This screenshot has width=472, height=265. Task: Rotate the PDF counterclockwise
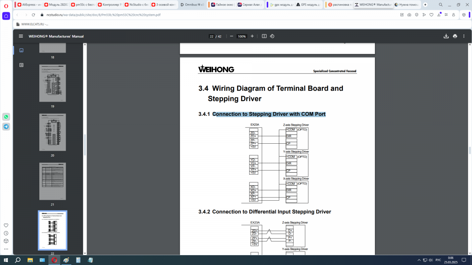pos(272,36)
